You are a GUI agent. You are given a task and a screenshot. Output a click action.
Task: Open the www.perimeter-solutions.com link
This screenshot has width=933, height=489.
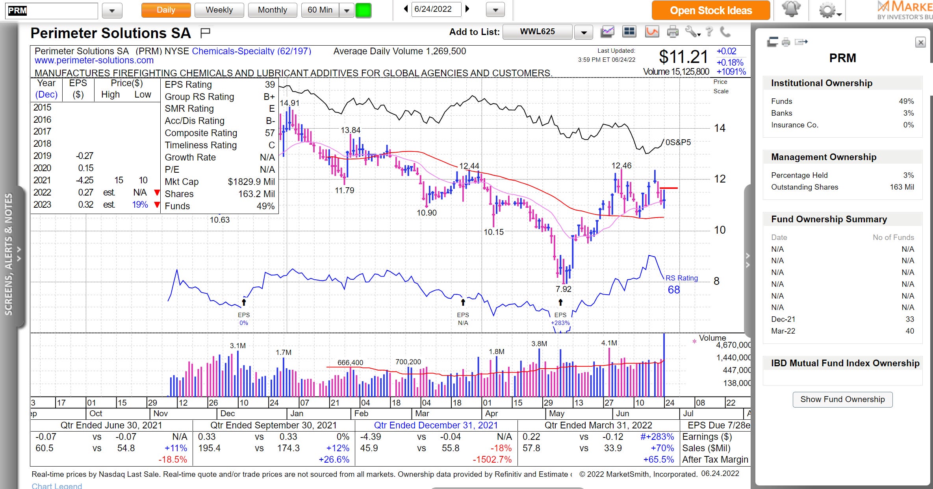click(94, 61)
